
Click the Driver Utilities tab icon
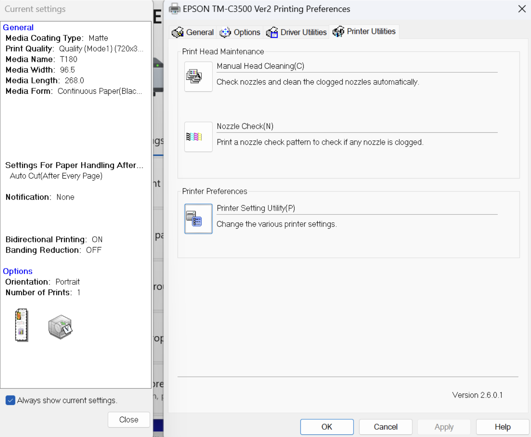click(x=272, y=32)
